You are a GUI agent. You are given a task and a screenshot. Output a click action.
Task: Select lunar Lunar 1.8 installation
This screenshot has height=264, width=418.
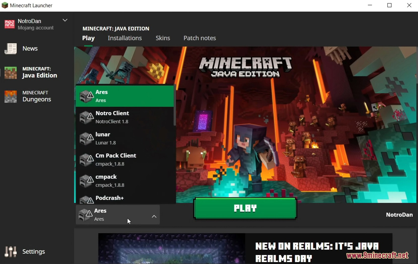tap(125, 138)
